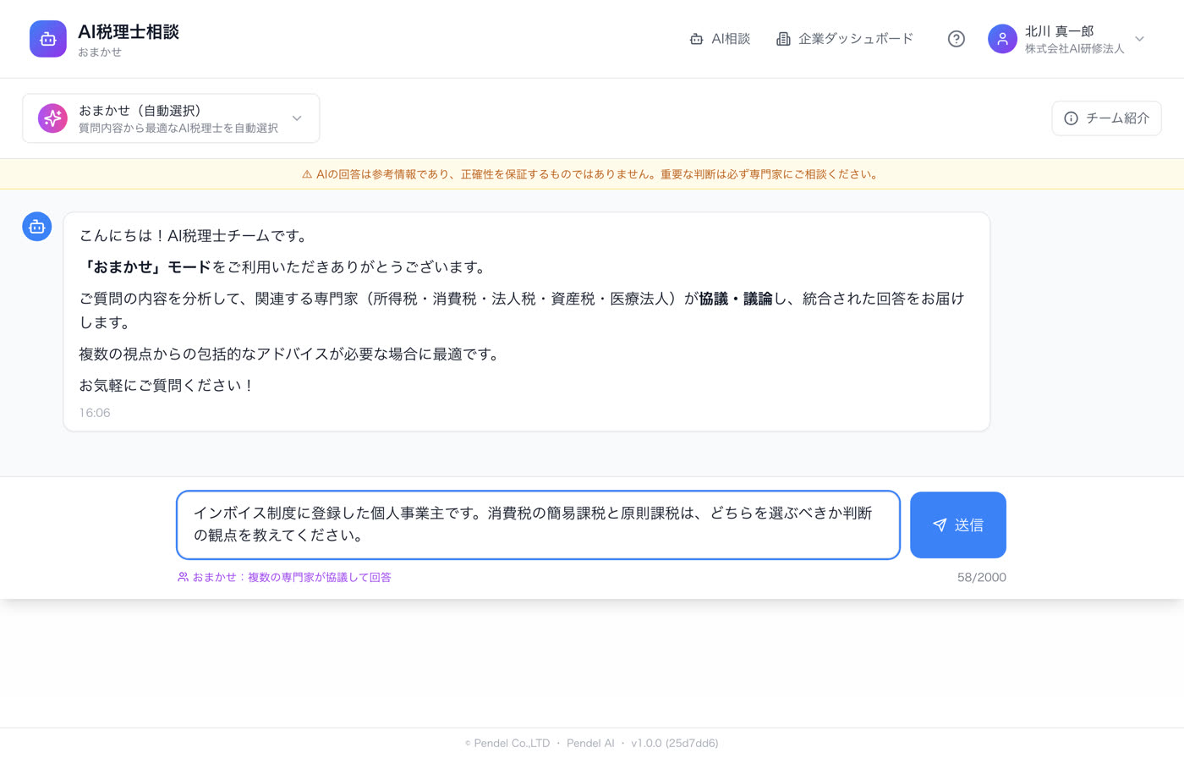The image size is (1184, 758).
Task: Click the sparkle おまかせ mode icon
Action: (x=52, y=118)
